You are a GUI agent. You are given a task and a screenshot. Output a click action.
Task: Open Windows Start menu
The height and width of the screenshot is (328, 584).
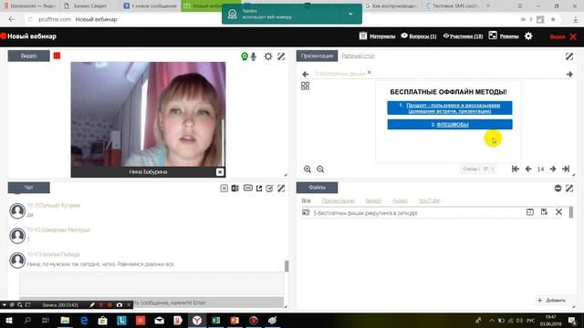[8, 320]
